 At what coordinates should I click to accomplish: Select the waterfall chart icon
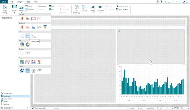39,27
